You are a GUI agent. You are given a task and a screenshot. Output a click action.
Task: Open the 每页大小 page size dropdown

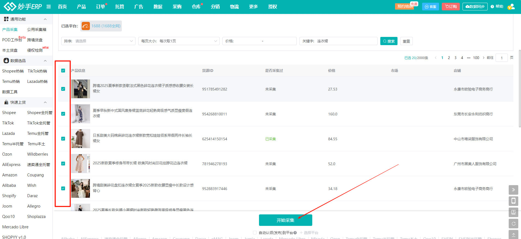(x=179, y=41)
